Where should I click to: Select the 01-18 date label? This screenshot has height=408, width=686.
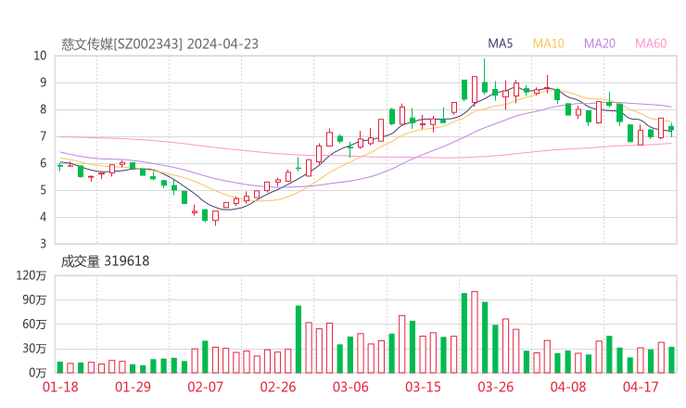pos(60,387)
